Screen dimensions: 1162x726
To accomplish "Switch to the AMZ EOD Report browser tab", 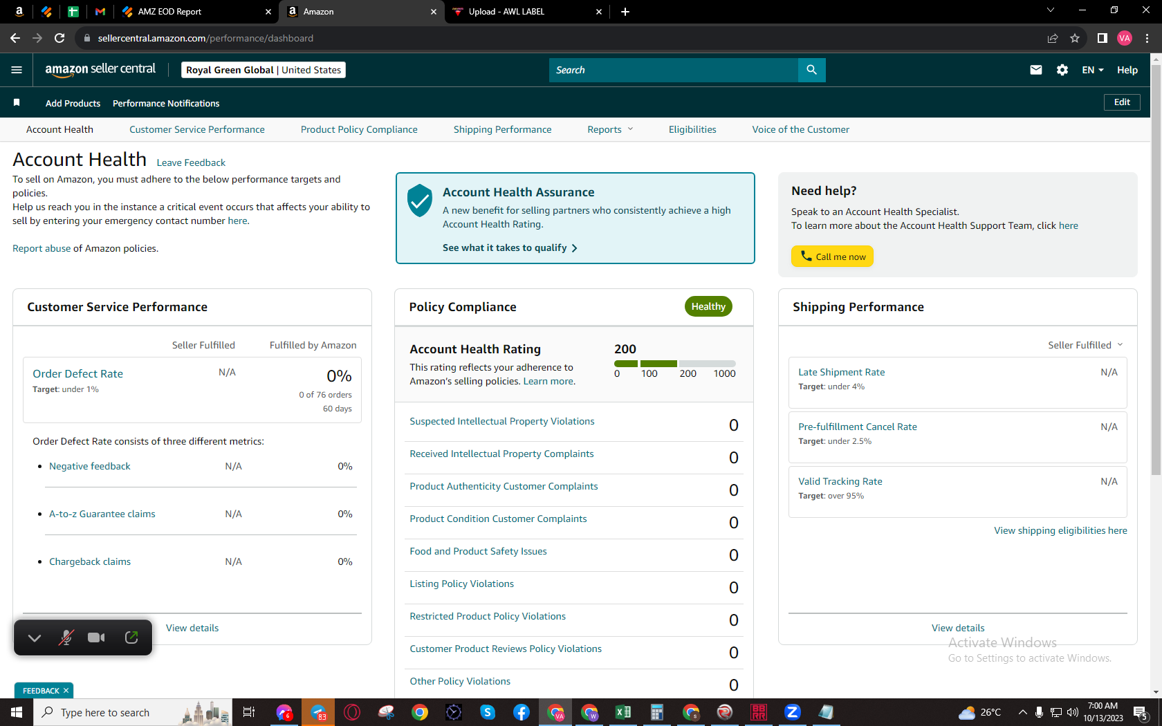I will tap(196, 12).
